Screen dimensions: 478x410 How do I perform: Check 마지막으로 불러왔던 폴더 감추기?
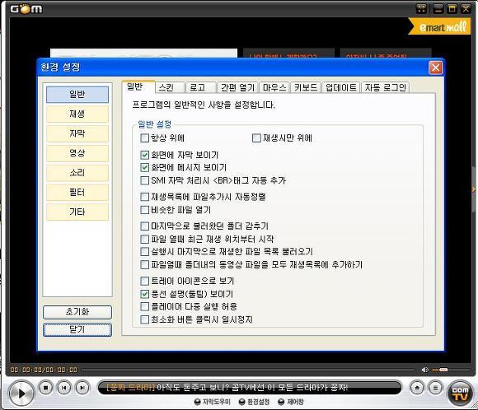coord(144,226)
